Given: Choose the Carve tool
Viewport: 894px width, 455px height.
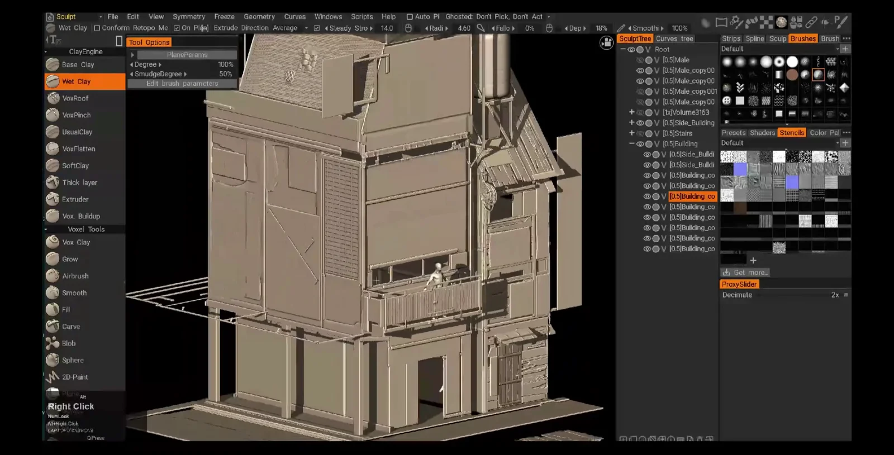Looking at the screenshot, I should (x=84, y=327).
